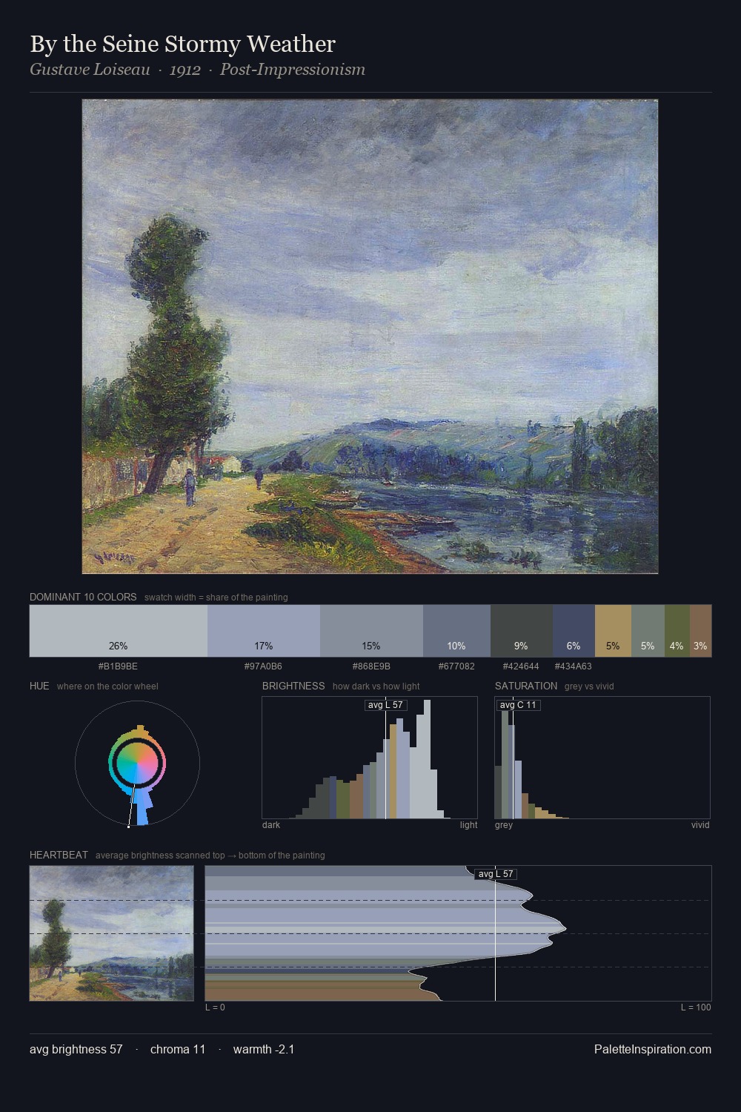Click the 'dark' brightness axis label
The image size is (741, 1112).
[x=271, y=825]
